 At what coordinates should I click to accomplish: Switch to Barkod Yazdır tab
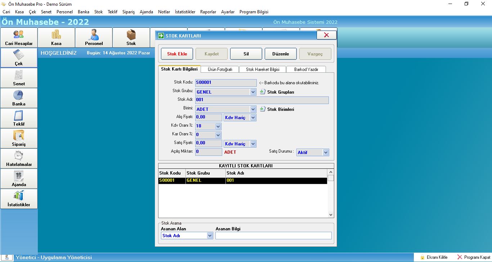pos(306,69)
